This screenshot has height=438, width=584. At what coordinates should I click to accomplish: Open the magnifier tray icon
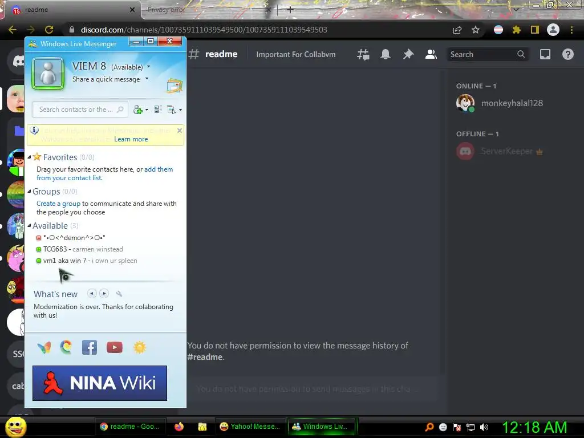click(429, 427)
